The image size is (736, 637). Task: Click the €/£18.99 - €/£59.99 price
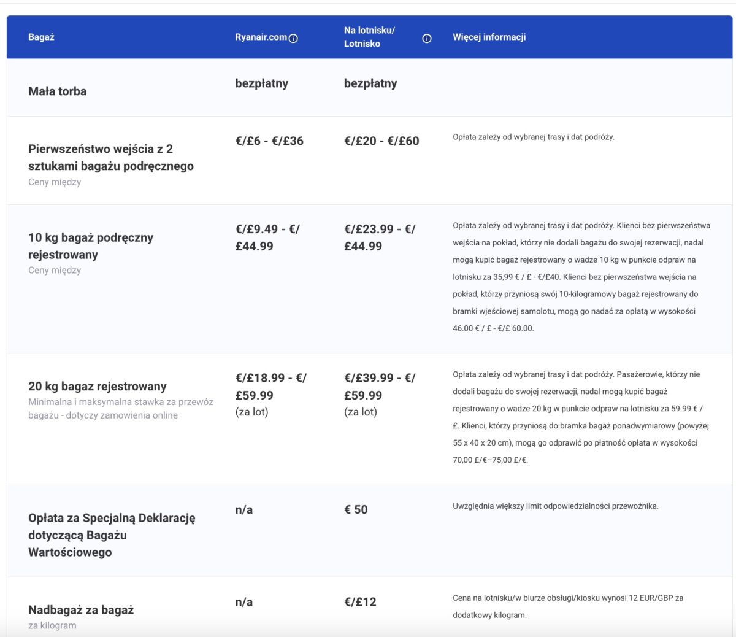point(271,387)
